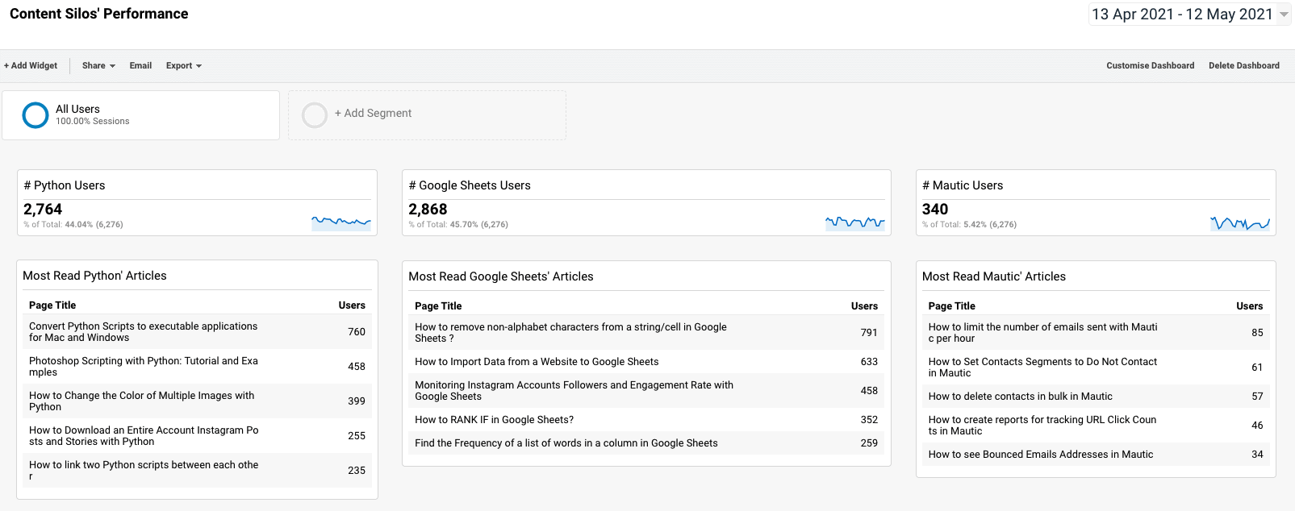
Task: Click 'Most Read Python' Articles' heading
Action: click(94, 276)
